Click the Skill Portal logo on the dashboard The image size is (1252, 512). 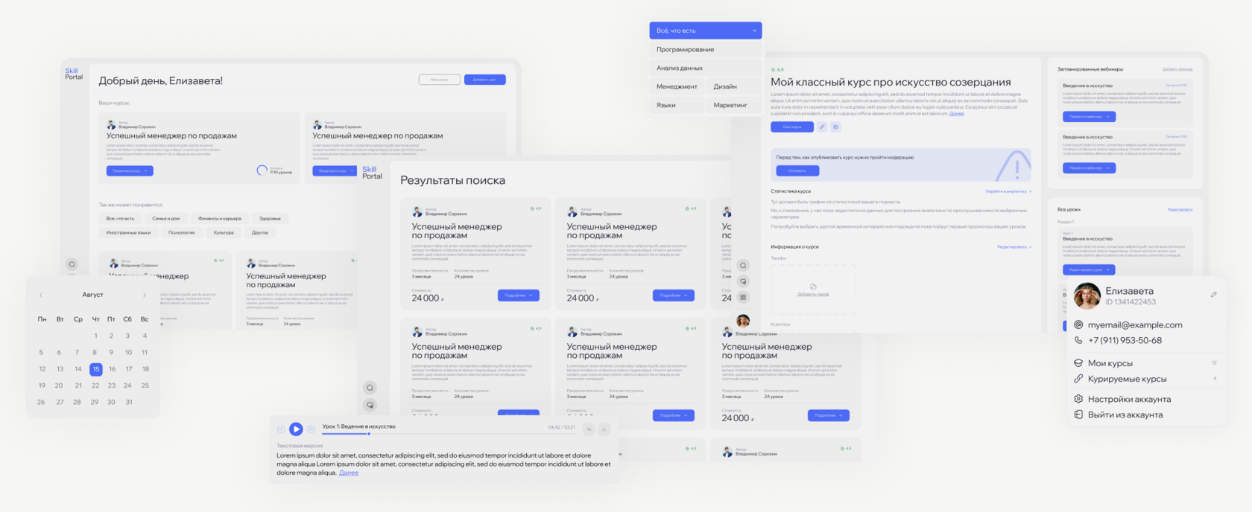pos(73,74)
